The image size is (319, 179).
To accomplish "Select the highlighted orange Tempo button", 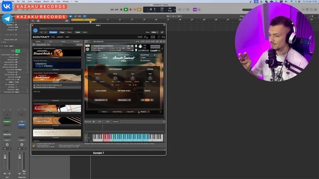I will (148, 100).
